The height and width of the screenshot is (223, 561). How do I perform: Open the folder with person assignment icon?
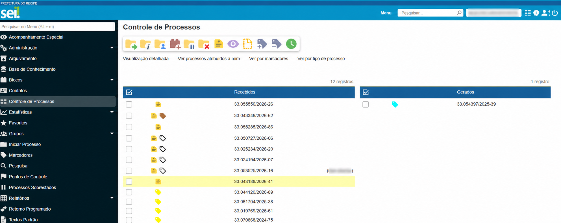pyautogui.click(x=160, y=44)
